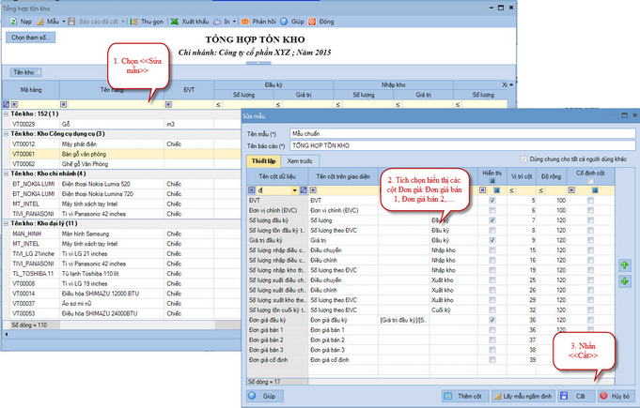Click the Cất save button in Sửa mẫu
The height and width of the screenshot is (408, 640).
575,396
